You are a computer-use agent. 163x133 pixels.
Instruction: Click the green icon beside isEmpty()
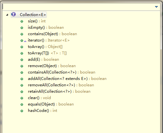coord(22,28)
